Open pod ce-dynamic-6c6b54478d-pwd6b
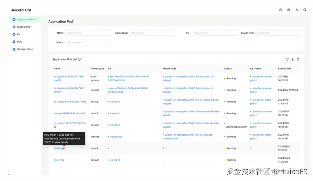This screenshot has width=313, height=181. pyautogui.click(x=68, y=78)
